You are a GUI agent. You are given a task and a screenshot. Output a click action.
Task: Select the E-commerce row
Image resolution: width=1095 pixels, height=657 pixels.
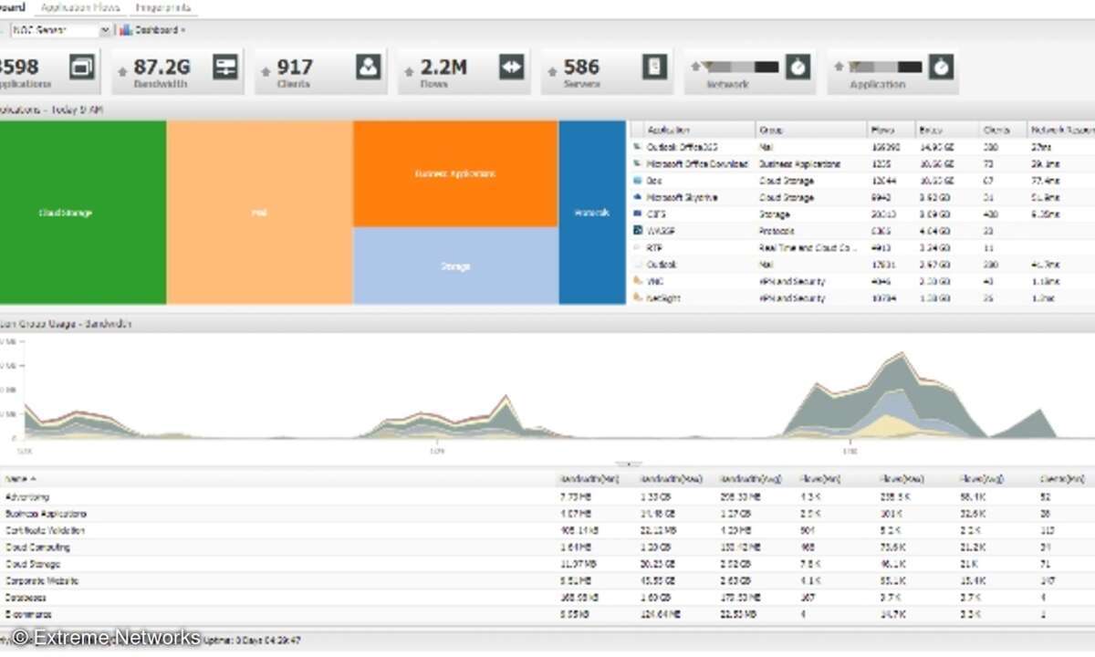click(547, 614)
